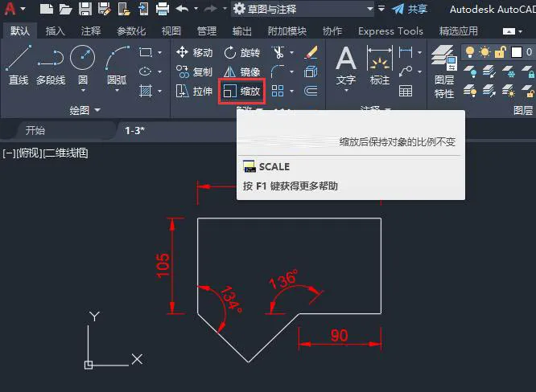Open the Rectangle tool dropdown arrow
Screen dimensions: 536x392
[159, 52]
